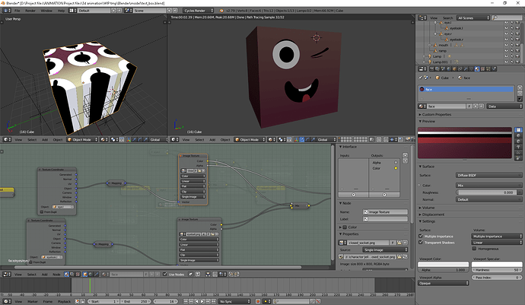The height and width of the screenshot is (305, 525).
Task: Open the Material properties tab icon
Action: 477,68
